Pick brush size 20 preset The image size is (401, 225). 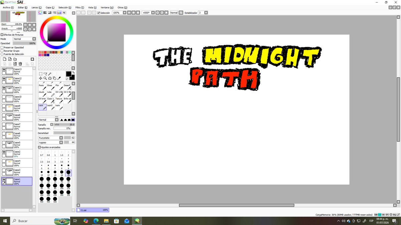point(69,173)
